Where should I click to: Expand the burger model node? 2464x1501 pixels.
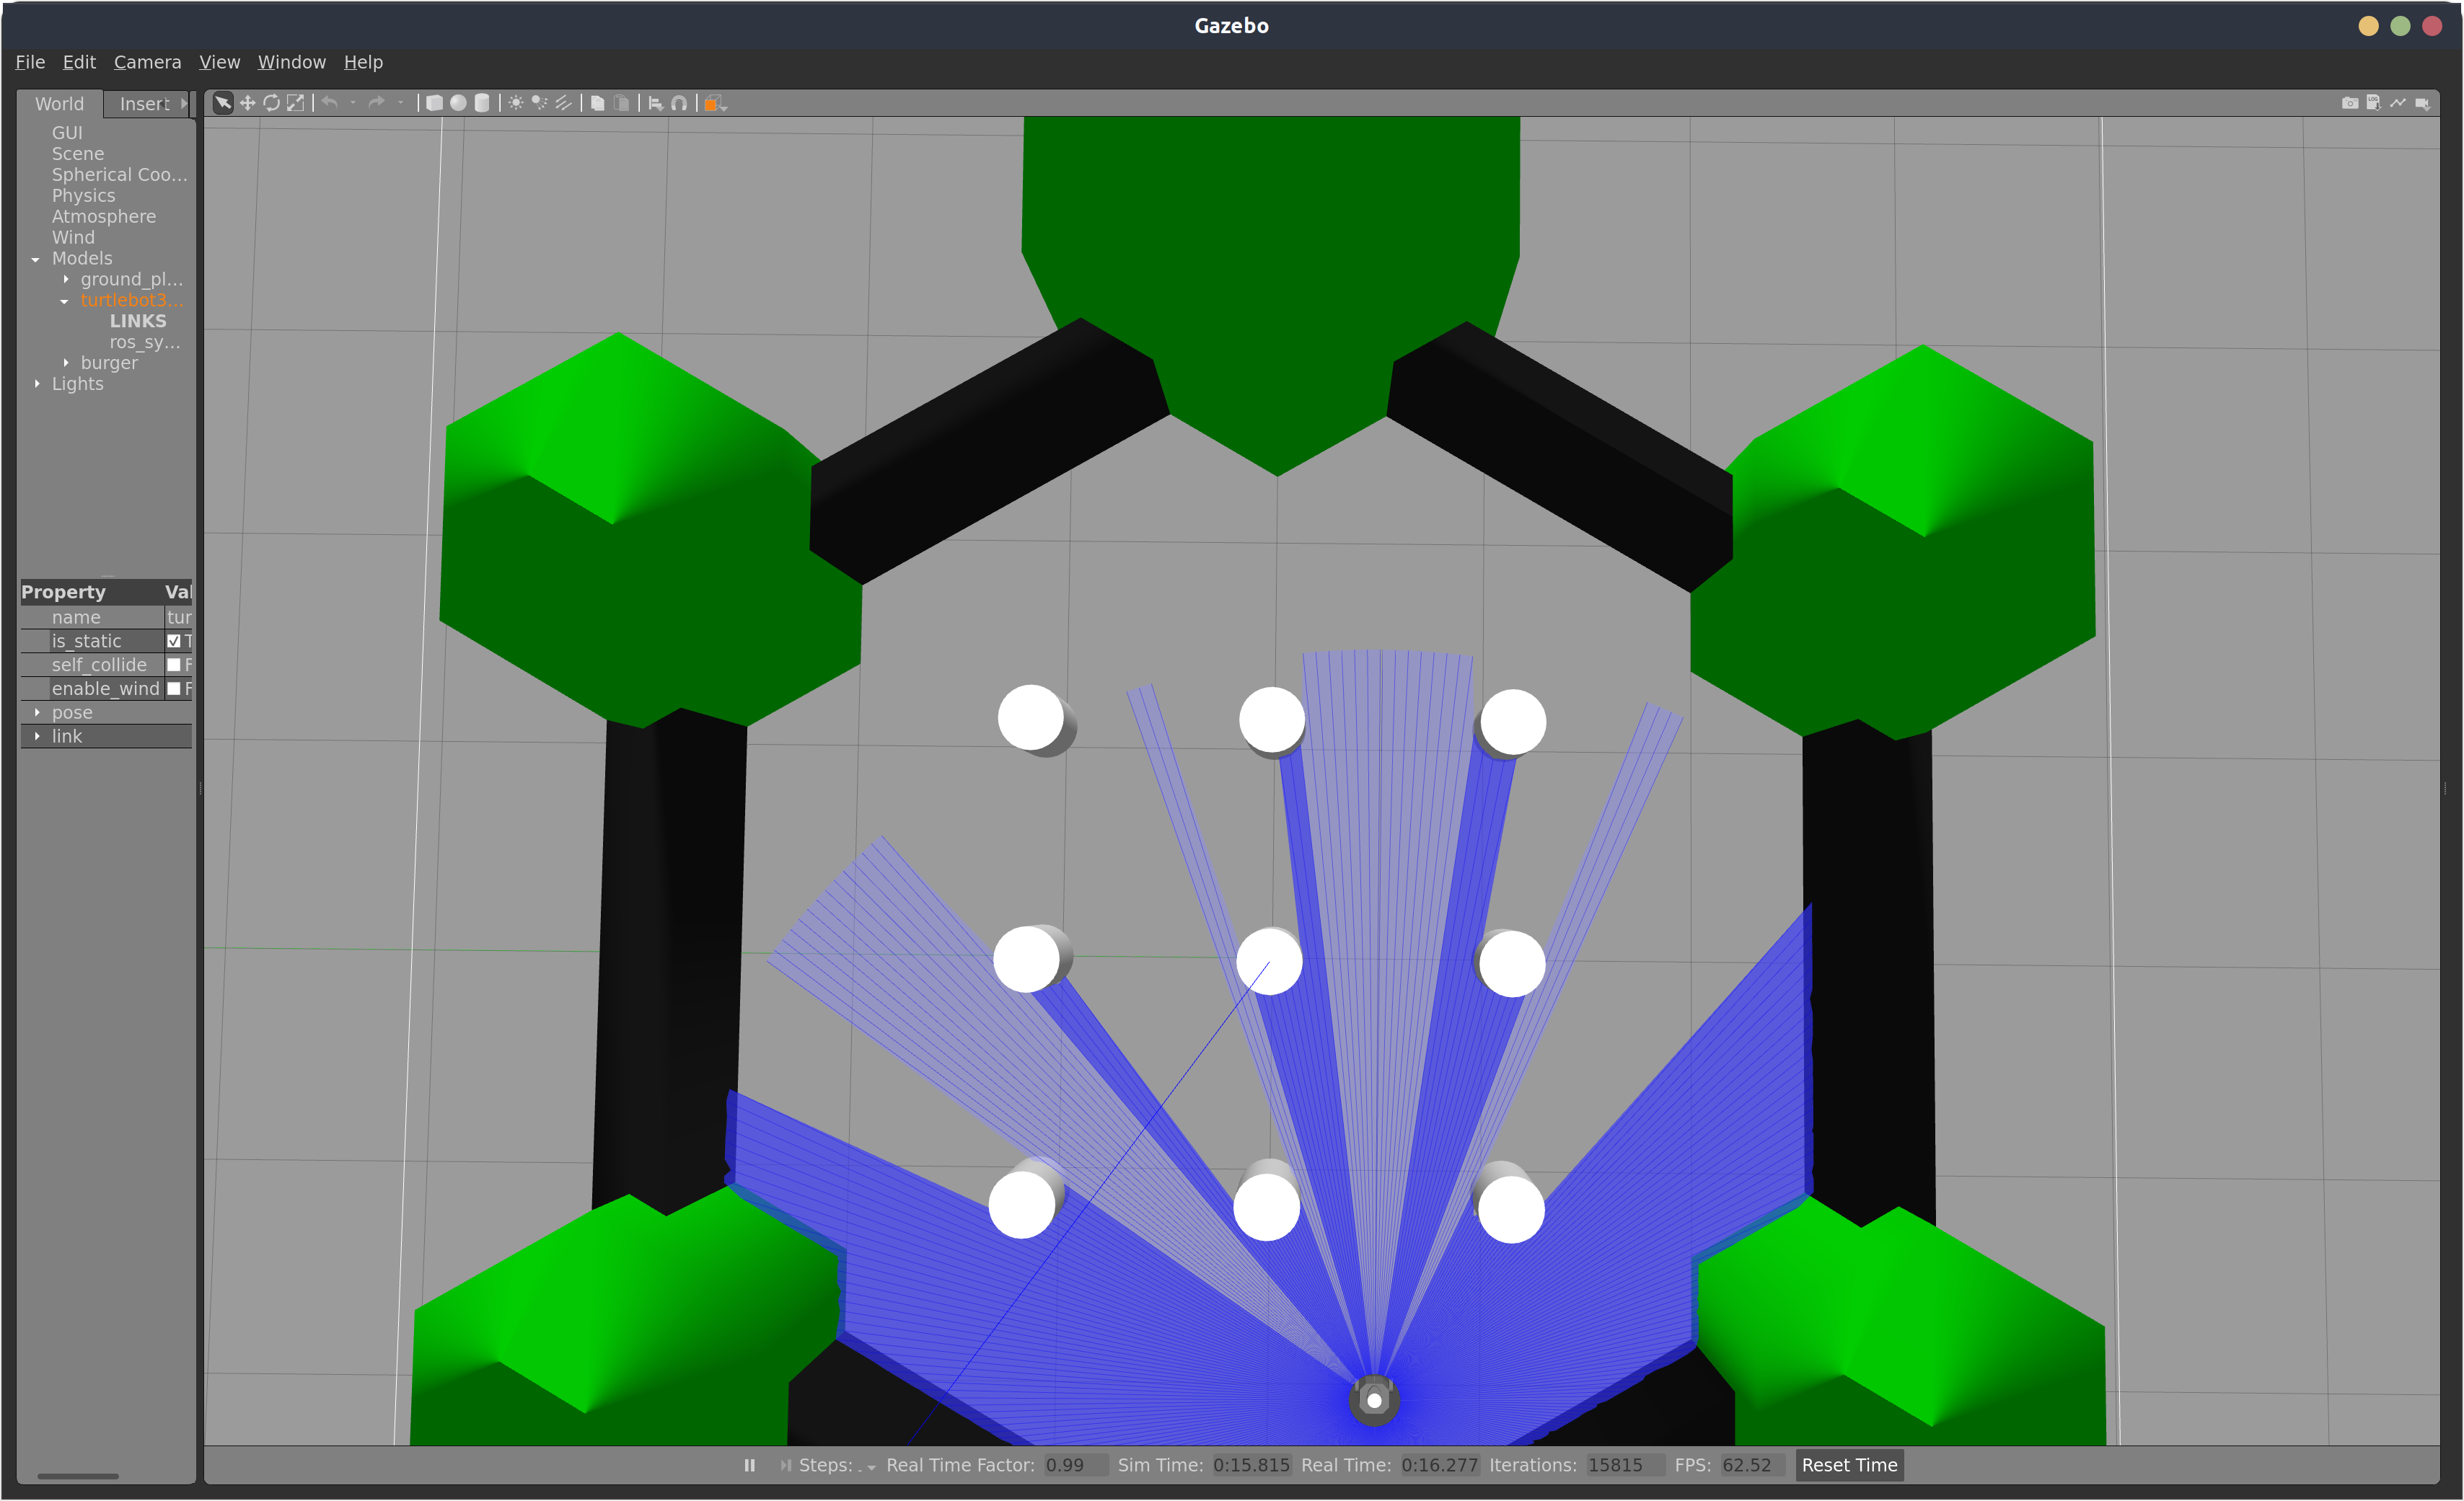coord(66,363)
